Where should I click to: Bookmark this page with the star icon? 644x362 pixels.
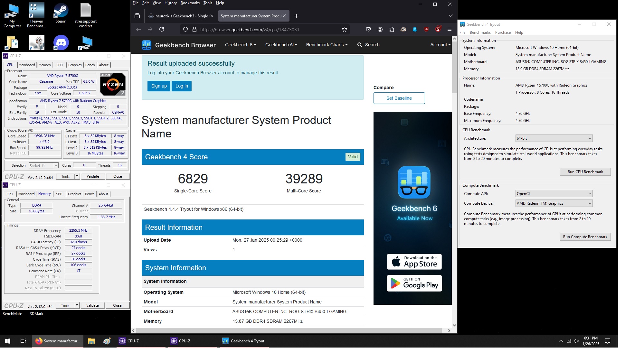(x=345, y=29)
